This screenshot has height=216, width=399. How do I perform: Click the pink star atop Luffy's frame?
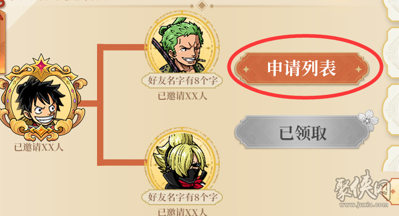coord(41,66)
